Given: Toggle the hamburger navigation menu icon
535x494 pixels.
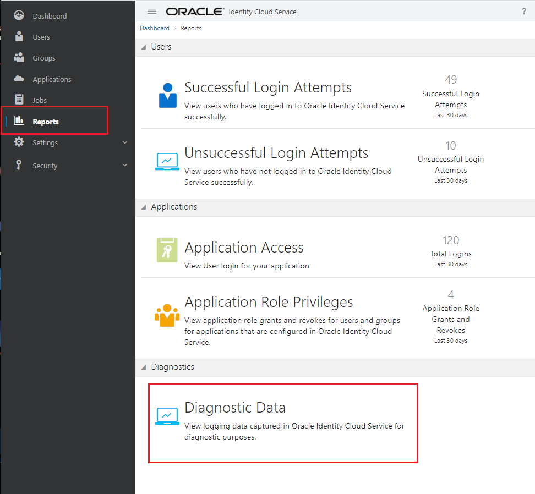Looking at the screenshot, I should 152,12.
